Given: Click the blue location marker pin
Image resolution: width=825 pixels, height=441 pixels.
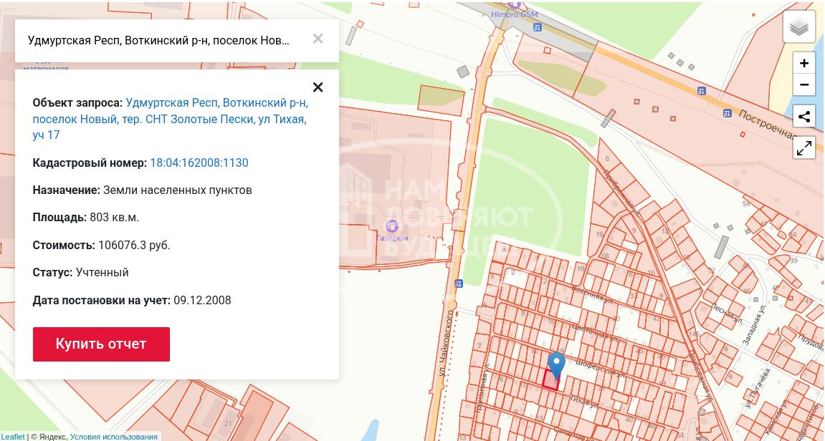Looking at the screenshot, I should 556,364.
